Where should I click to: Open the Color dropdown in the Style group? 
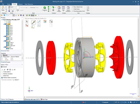point(18,11)
